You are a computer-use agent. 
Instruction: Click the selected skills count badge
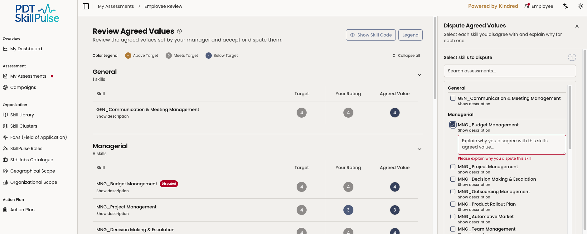click(x=572, y=57)
